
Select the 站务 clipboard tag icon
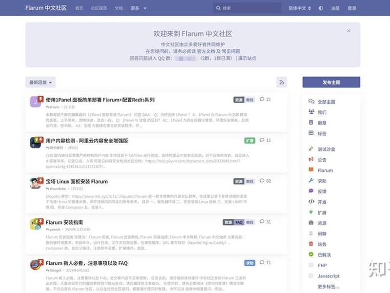tap(311, 244)
